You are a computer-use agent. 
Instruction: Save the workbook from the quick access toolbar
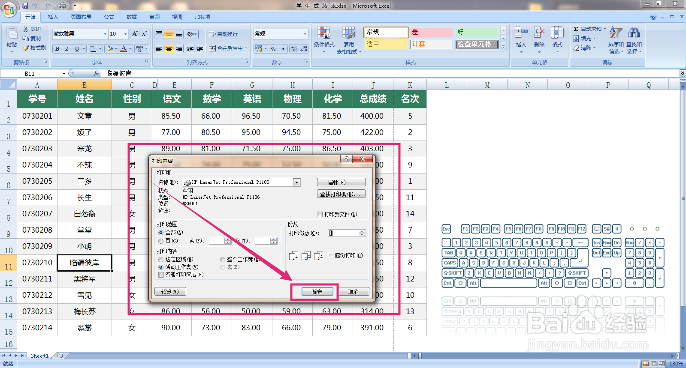(x=25, y=6)
